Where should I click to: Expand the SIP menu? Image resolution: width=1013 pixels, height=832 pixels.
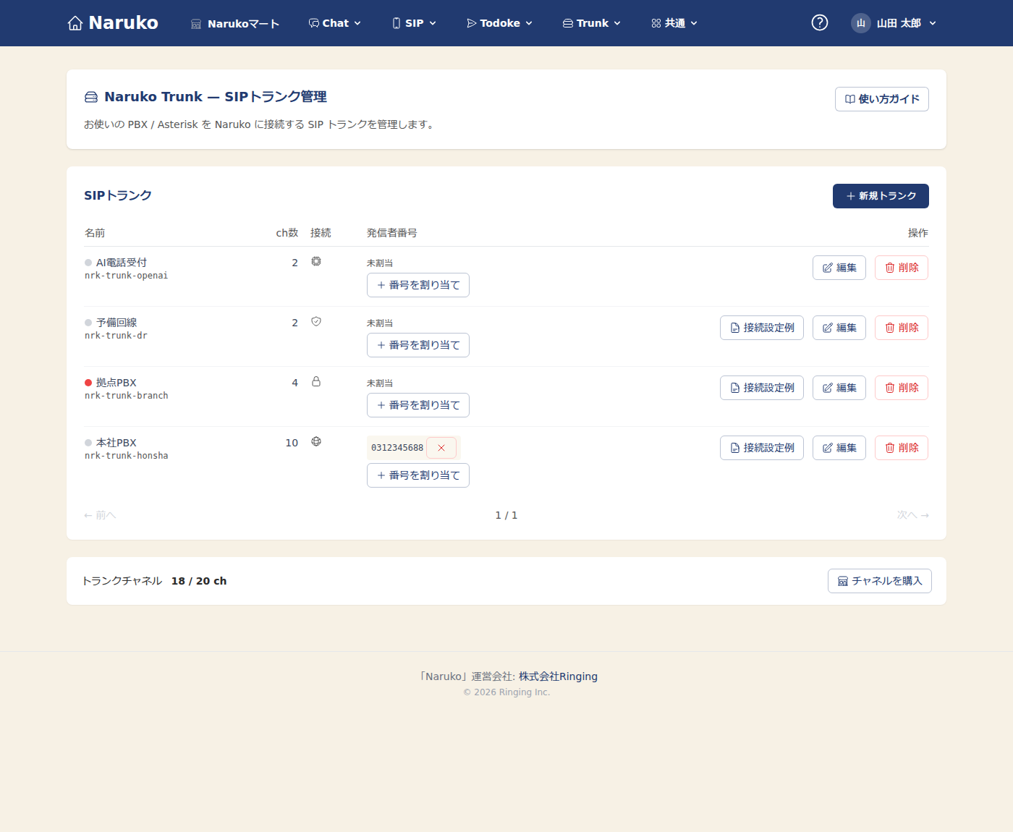[415, 23]
